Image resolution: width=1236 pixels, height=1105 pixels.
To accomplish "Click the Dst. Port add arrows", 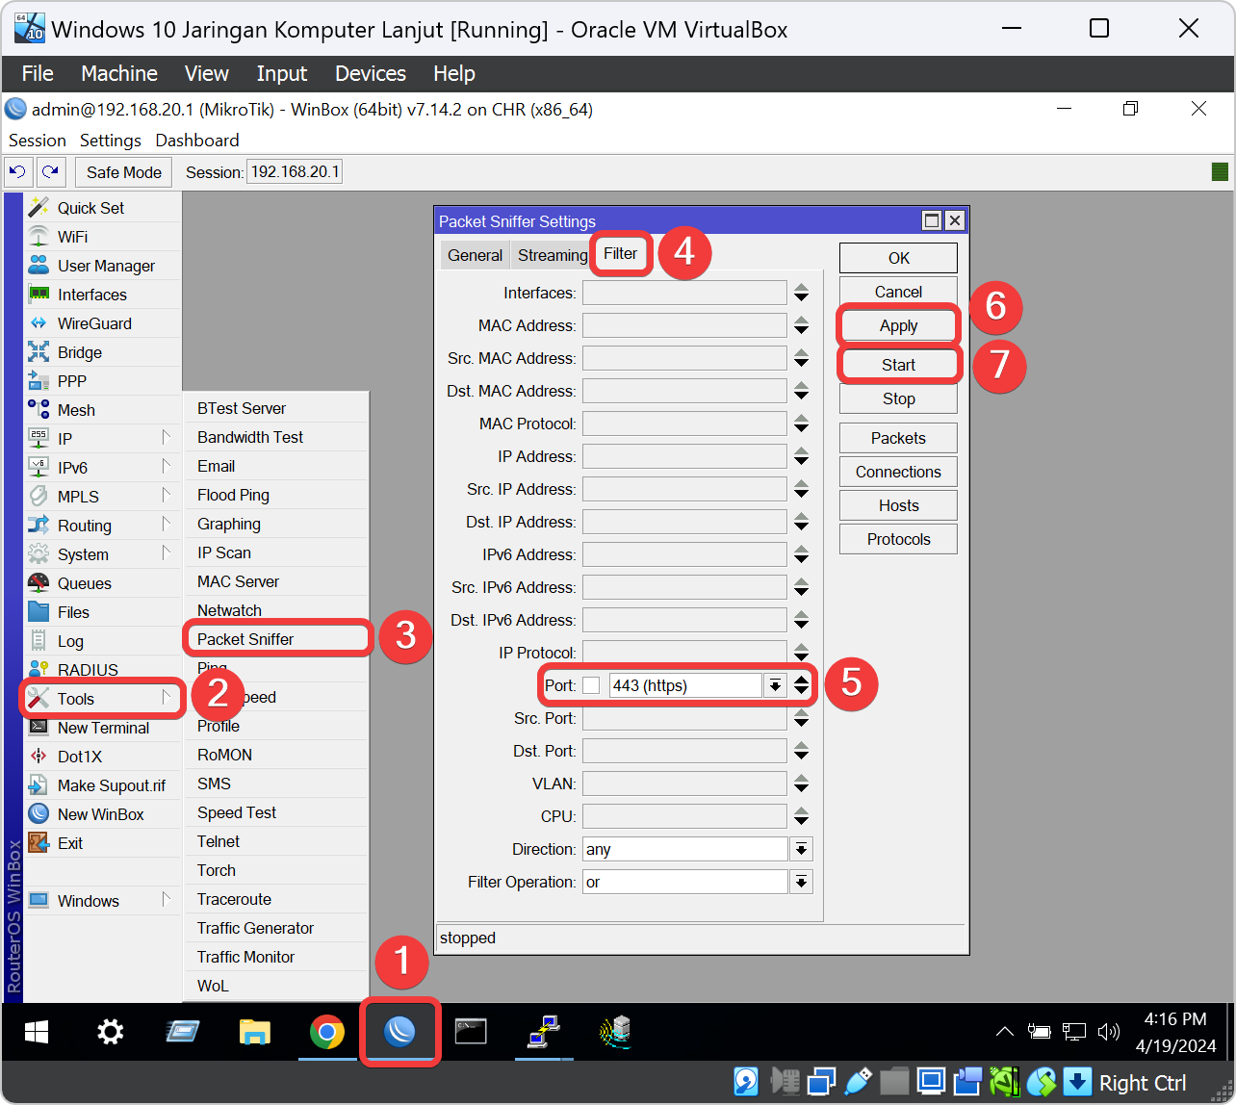I will [801, 751].
